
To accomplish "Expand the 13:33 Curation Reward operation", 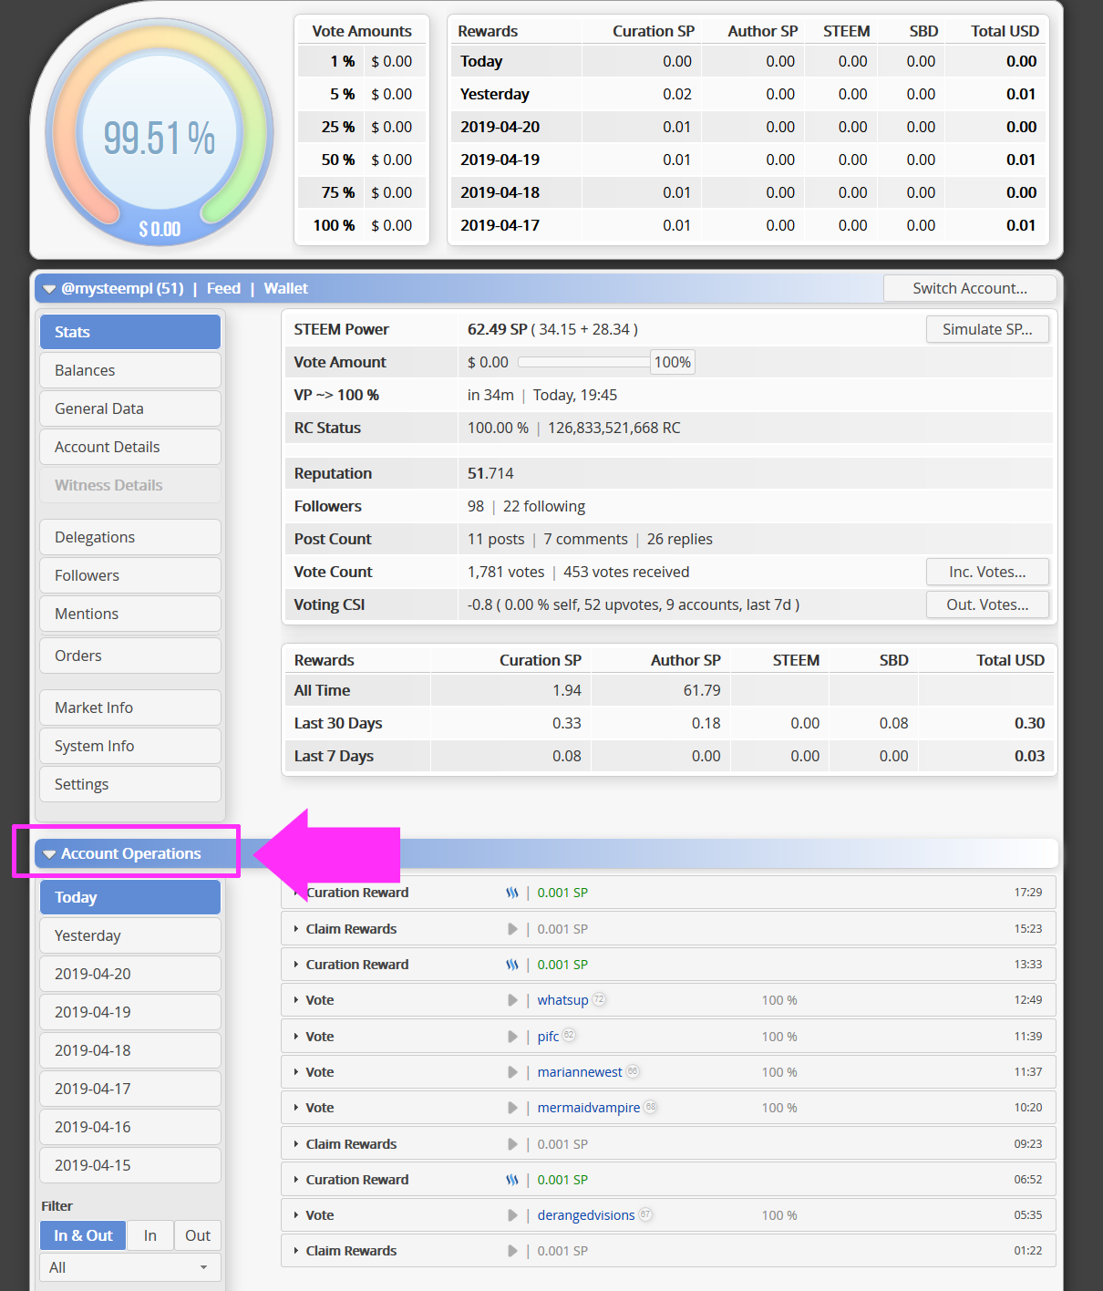I will [296, 965].
